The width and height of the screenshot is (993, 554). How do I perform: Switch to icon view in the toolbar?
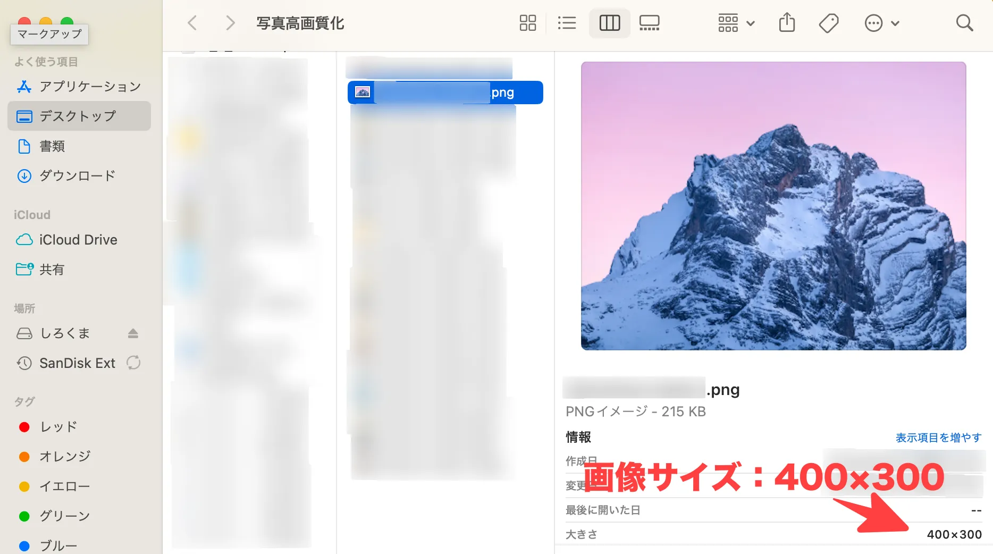click(527, 23)
